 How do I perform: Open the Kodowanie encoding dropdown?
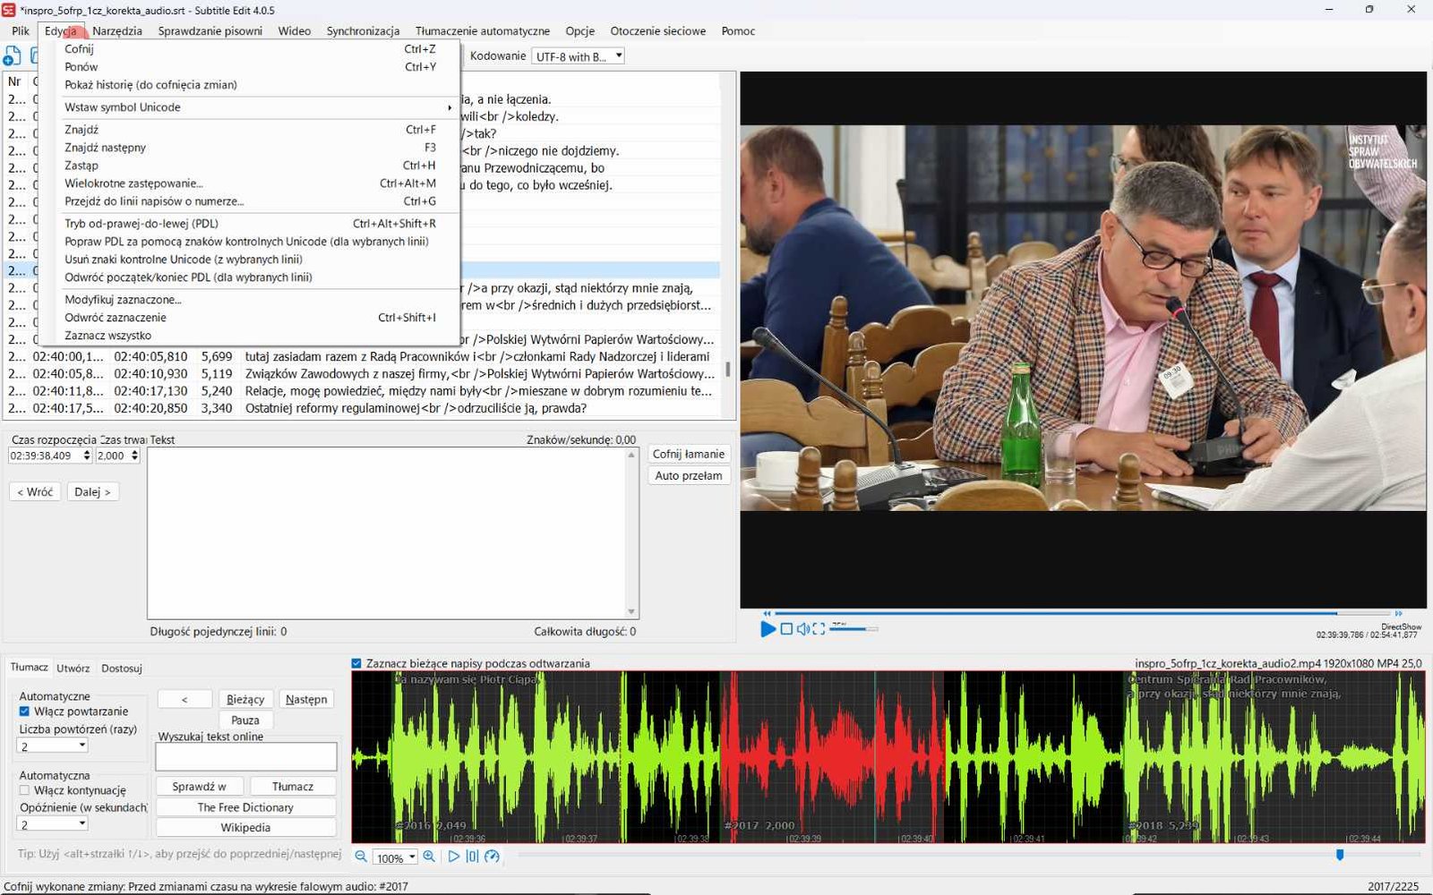[x=578, y=56]
